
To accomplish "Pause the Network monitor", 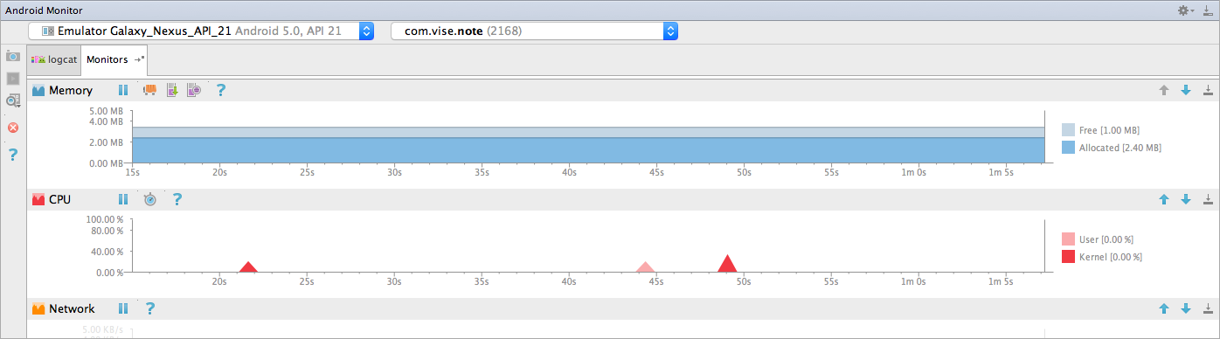I will click(x=123, y=308).
